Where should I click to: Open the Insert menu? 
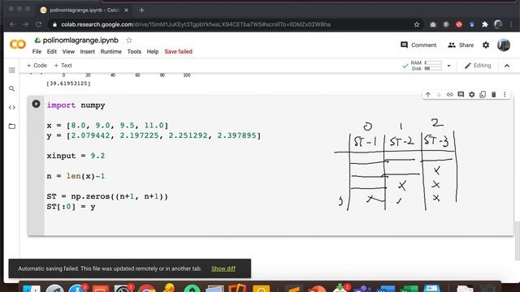[x=88, y=52]
